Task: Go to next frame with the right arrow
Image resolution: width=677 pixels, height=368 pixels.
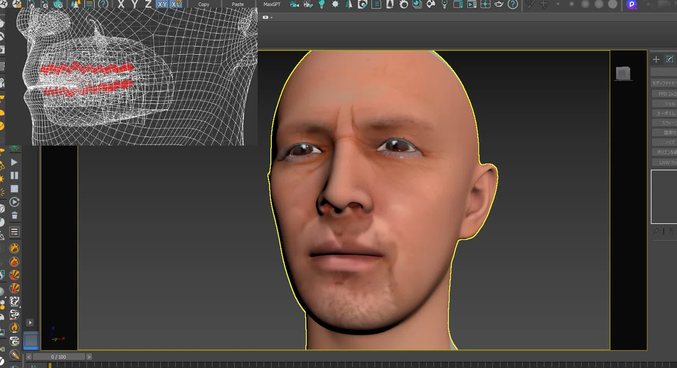Action: [x=89, y=357]
